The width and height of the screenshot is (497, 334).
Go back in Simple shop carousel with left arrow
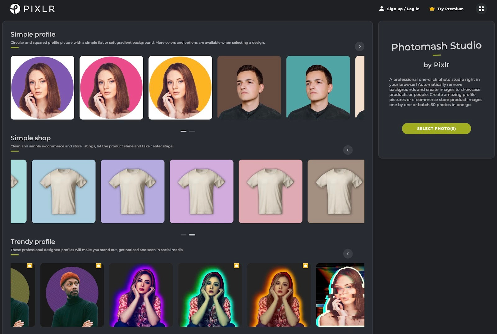tap(348, 150)
